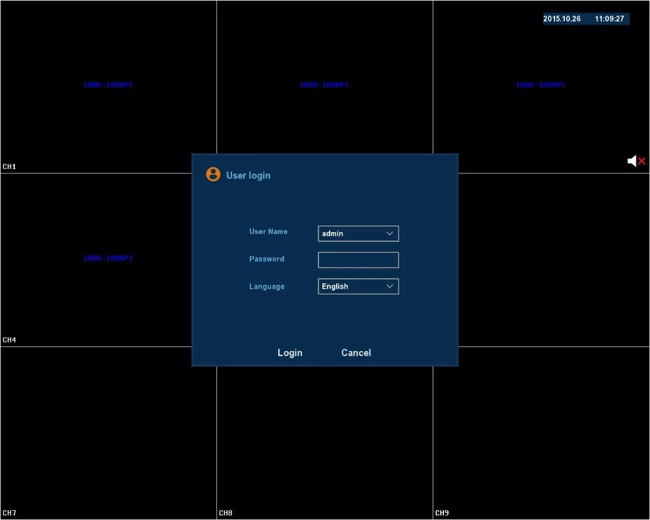The image size is (650, 520).
Task: Select the CH4 camera channel pane
Action: click(96, 260)
